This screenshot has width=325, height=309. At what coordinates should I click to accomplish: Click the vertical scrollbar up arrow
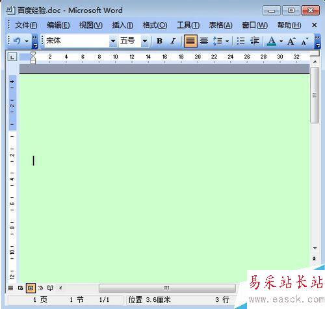pos(315,62)
